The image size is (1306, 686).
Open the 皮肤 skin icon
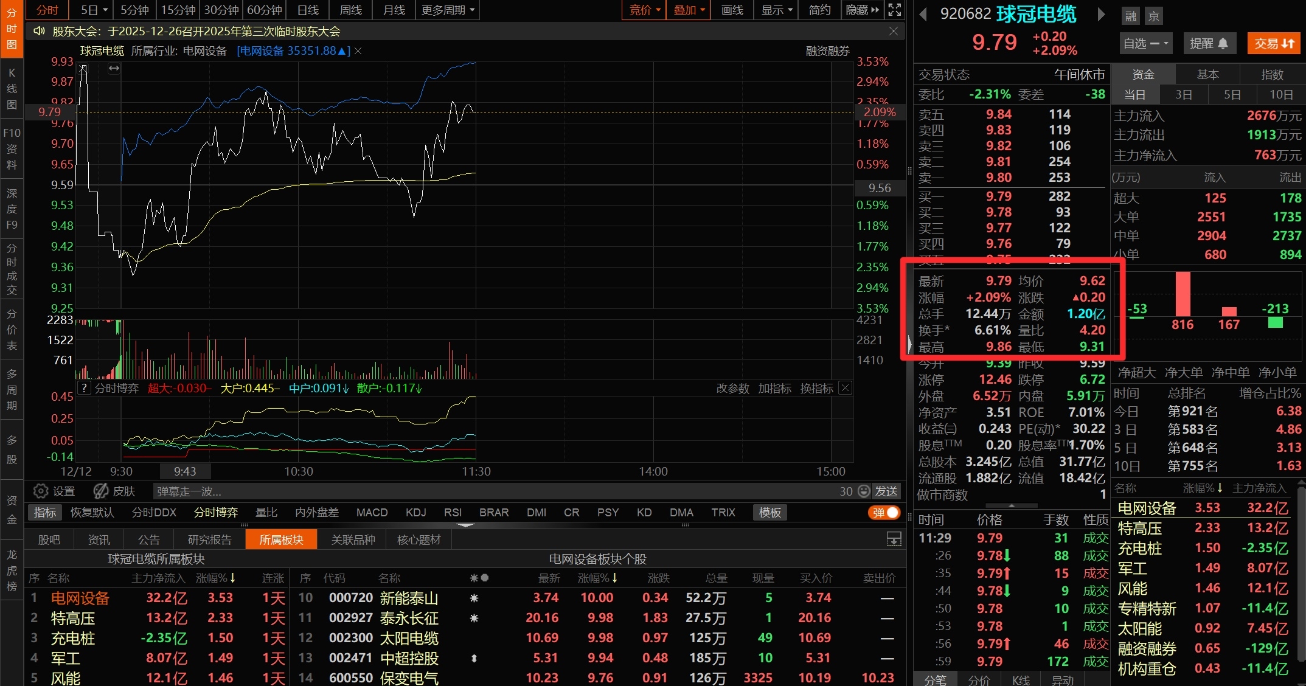101,491
